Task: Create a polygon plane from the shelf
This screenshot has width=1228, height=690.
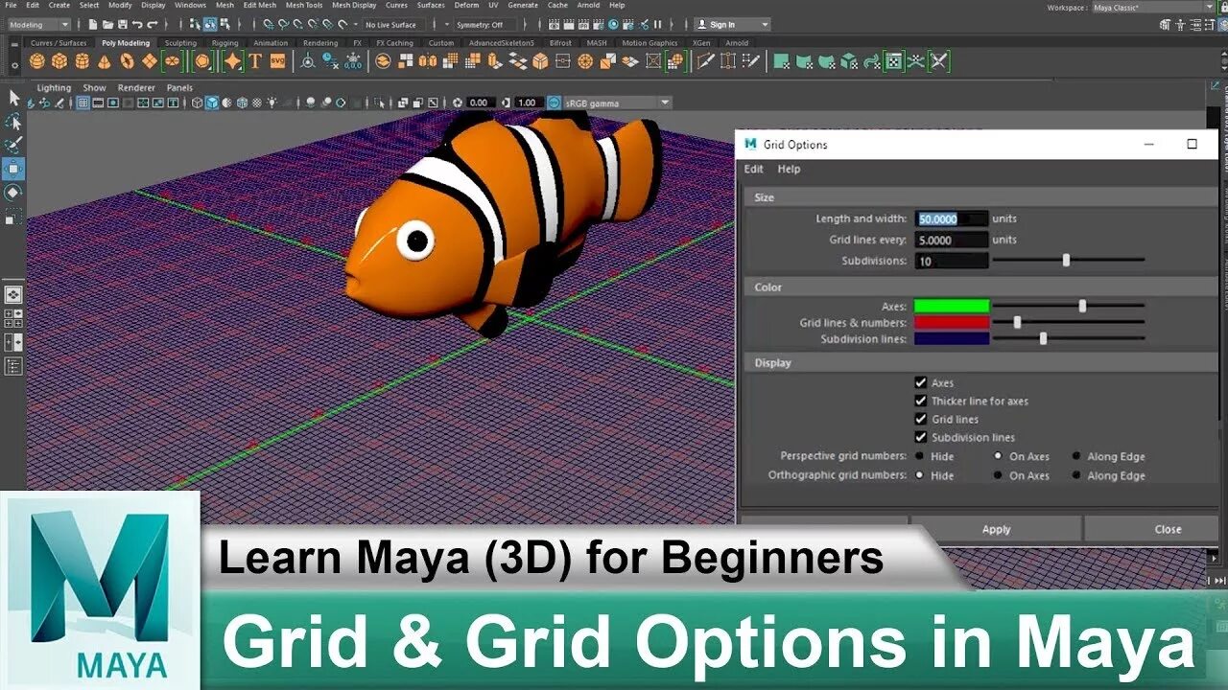Action: (x=150, y=61)
